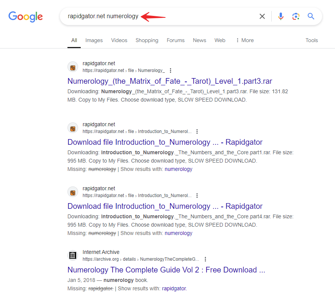Click 'numerology' show-results link under part4.rar result
This screenshot has height=299, width=335.
pos(178,233)
